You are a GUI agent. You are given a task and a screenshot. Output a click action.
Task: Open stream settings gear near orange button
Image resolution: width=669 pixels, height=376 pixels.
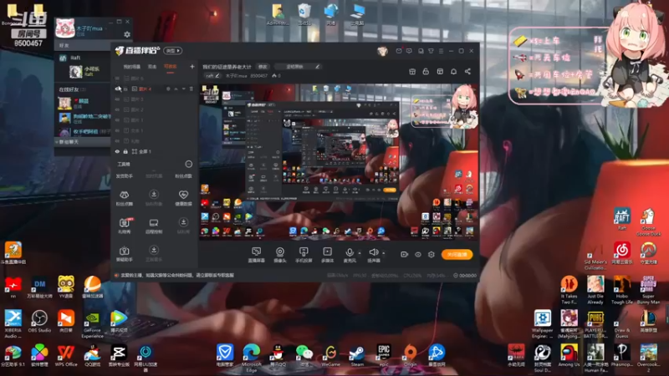[432, 255]
